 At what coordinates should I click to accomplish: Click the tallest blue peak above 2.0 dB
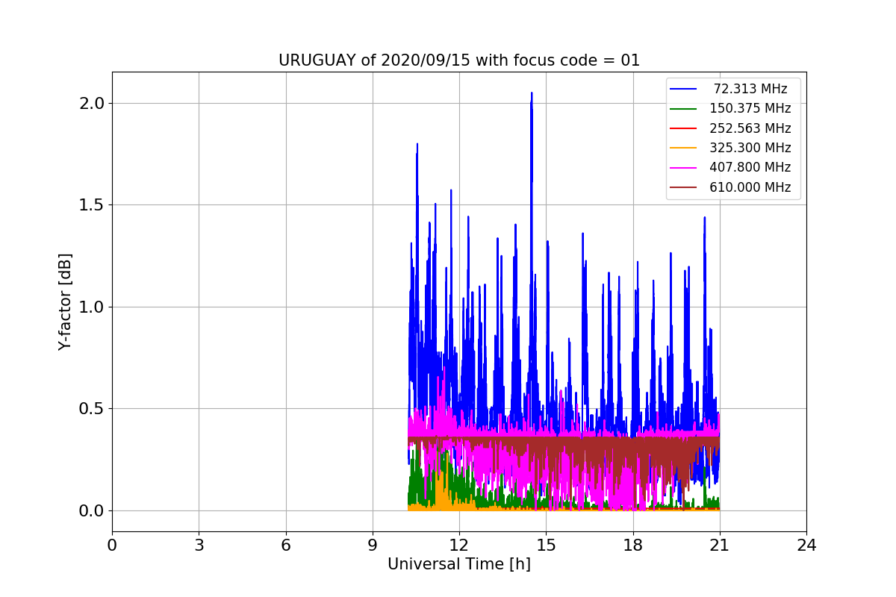[532, 96]
